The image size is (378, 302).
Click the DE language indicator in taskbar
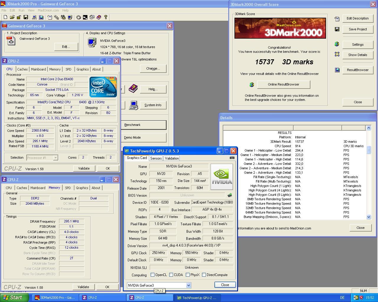(342, 298)
